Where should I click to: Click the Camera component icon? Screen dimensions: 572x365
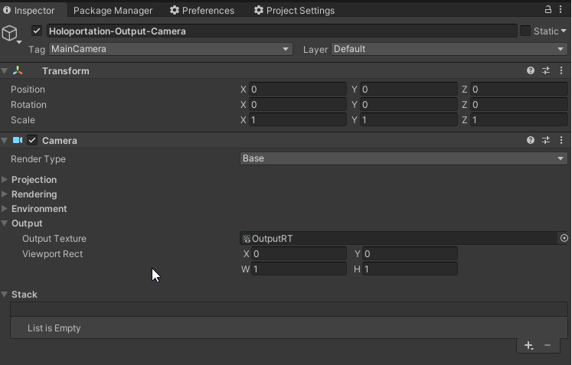pos(18,140)
